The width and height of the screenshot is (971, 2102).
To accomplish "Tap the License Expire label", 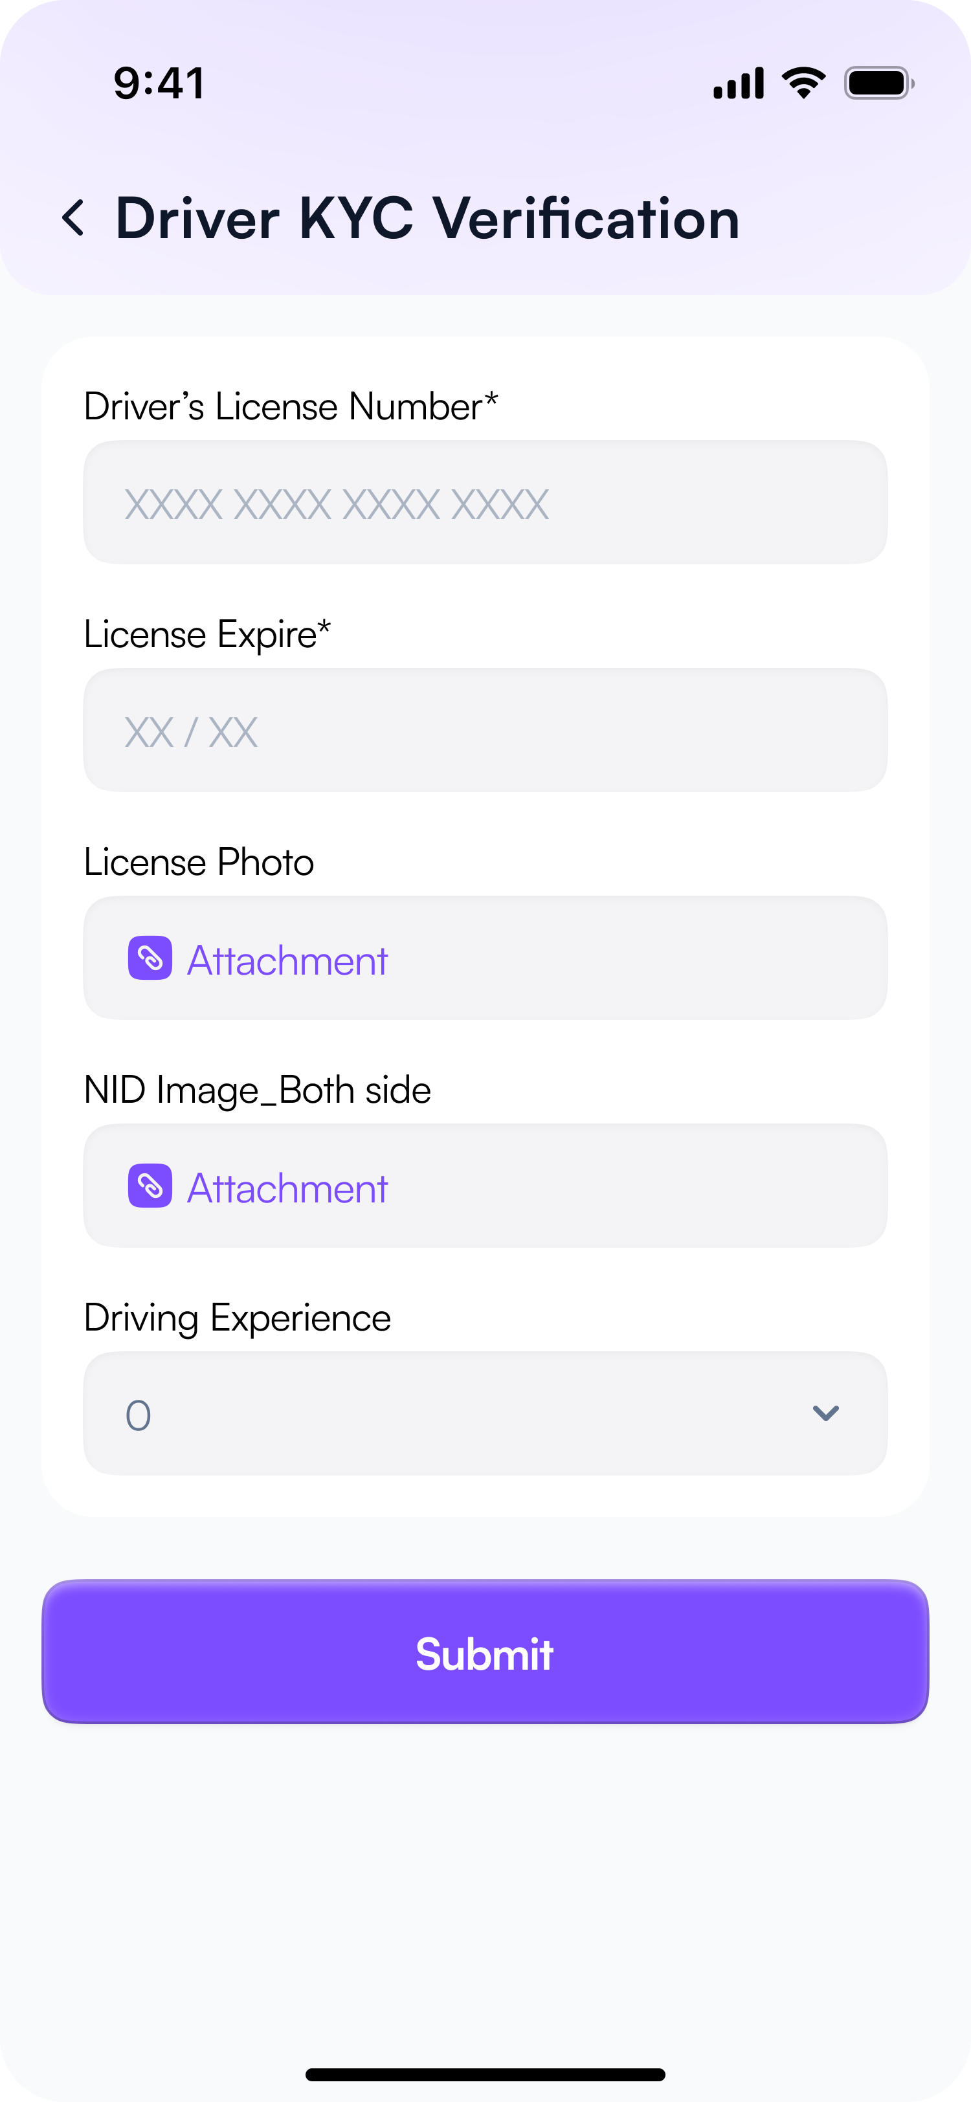I will click(x=207, y=635).
